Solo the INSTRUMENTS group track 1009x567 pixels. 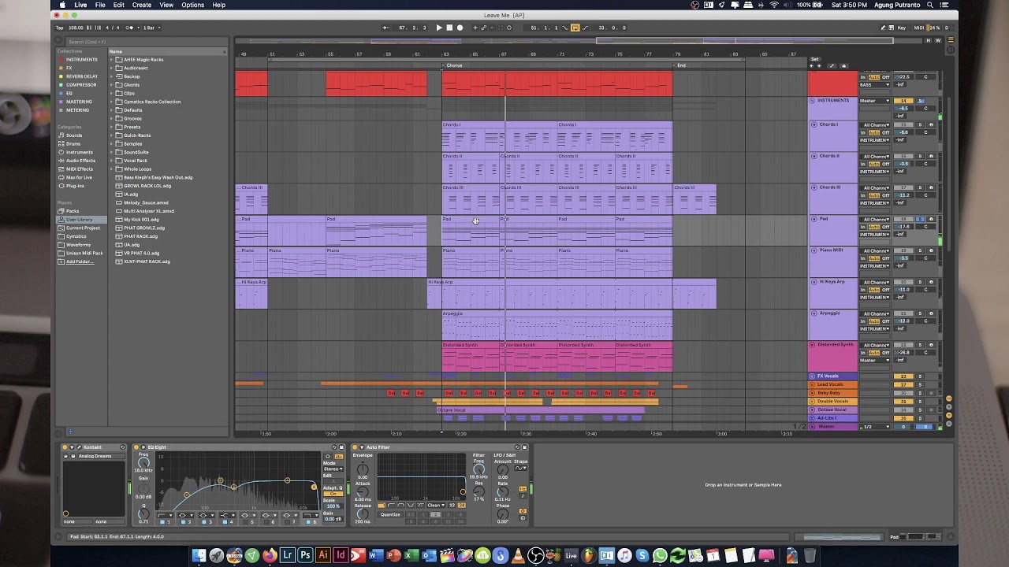[x=919, y=101]
